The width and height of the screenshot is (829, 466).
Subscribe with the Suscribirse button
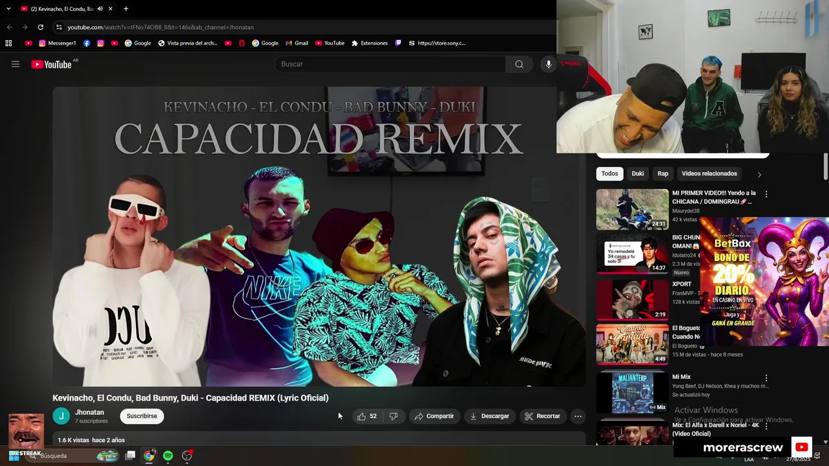(x=142, y=416)
